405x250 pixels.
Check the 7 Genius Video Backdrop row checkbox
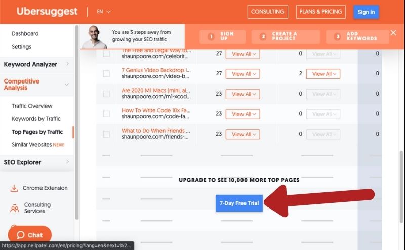pyautogui.click(x=106, y=74)
